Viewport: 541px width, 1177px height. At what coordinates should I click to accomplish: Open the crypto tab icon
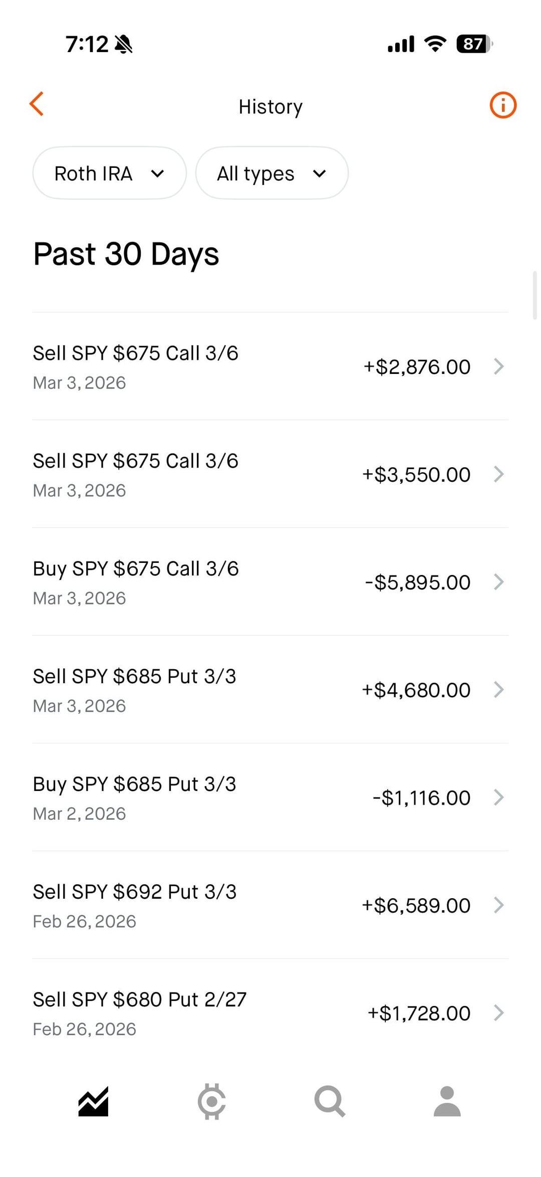[211, 1102]
